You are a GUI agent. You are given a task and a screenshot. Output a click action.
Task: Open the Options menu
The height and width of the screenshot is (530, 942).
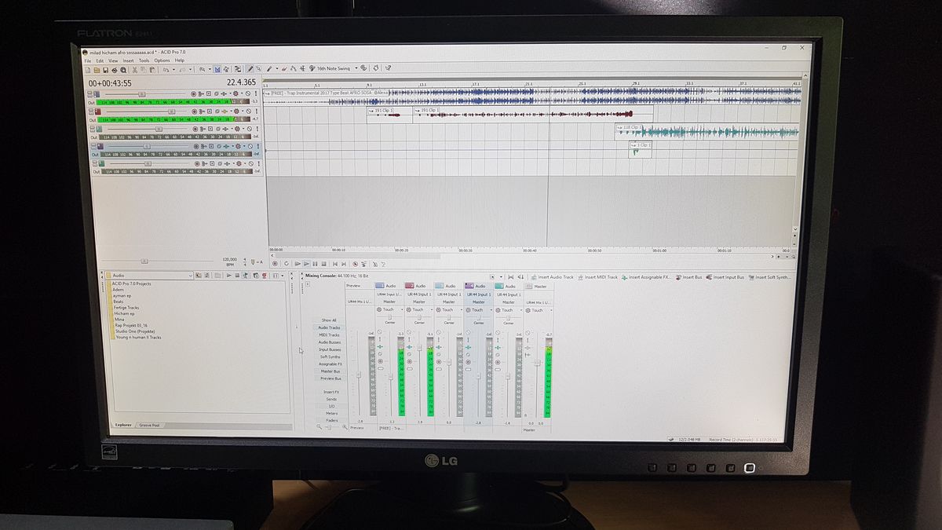(162, 60)
